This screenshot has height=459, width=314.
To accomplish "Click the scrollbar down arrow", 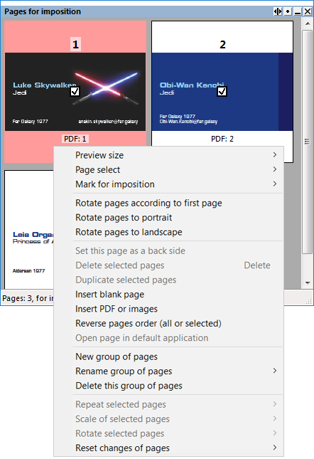I will tap(308, 283).
